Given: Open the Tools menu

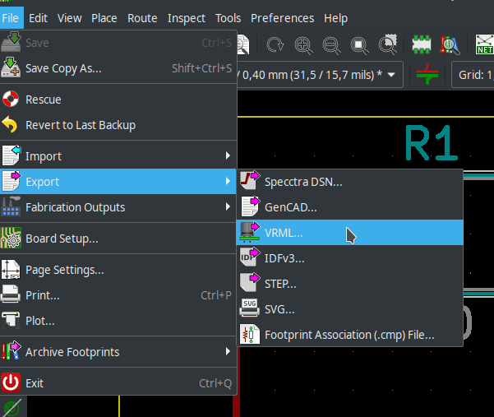Looking at the screenshot, I should (229, 18).
